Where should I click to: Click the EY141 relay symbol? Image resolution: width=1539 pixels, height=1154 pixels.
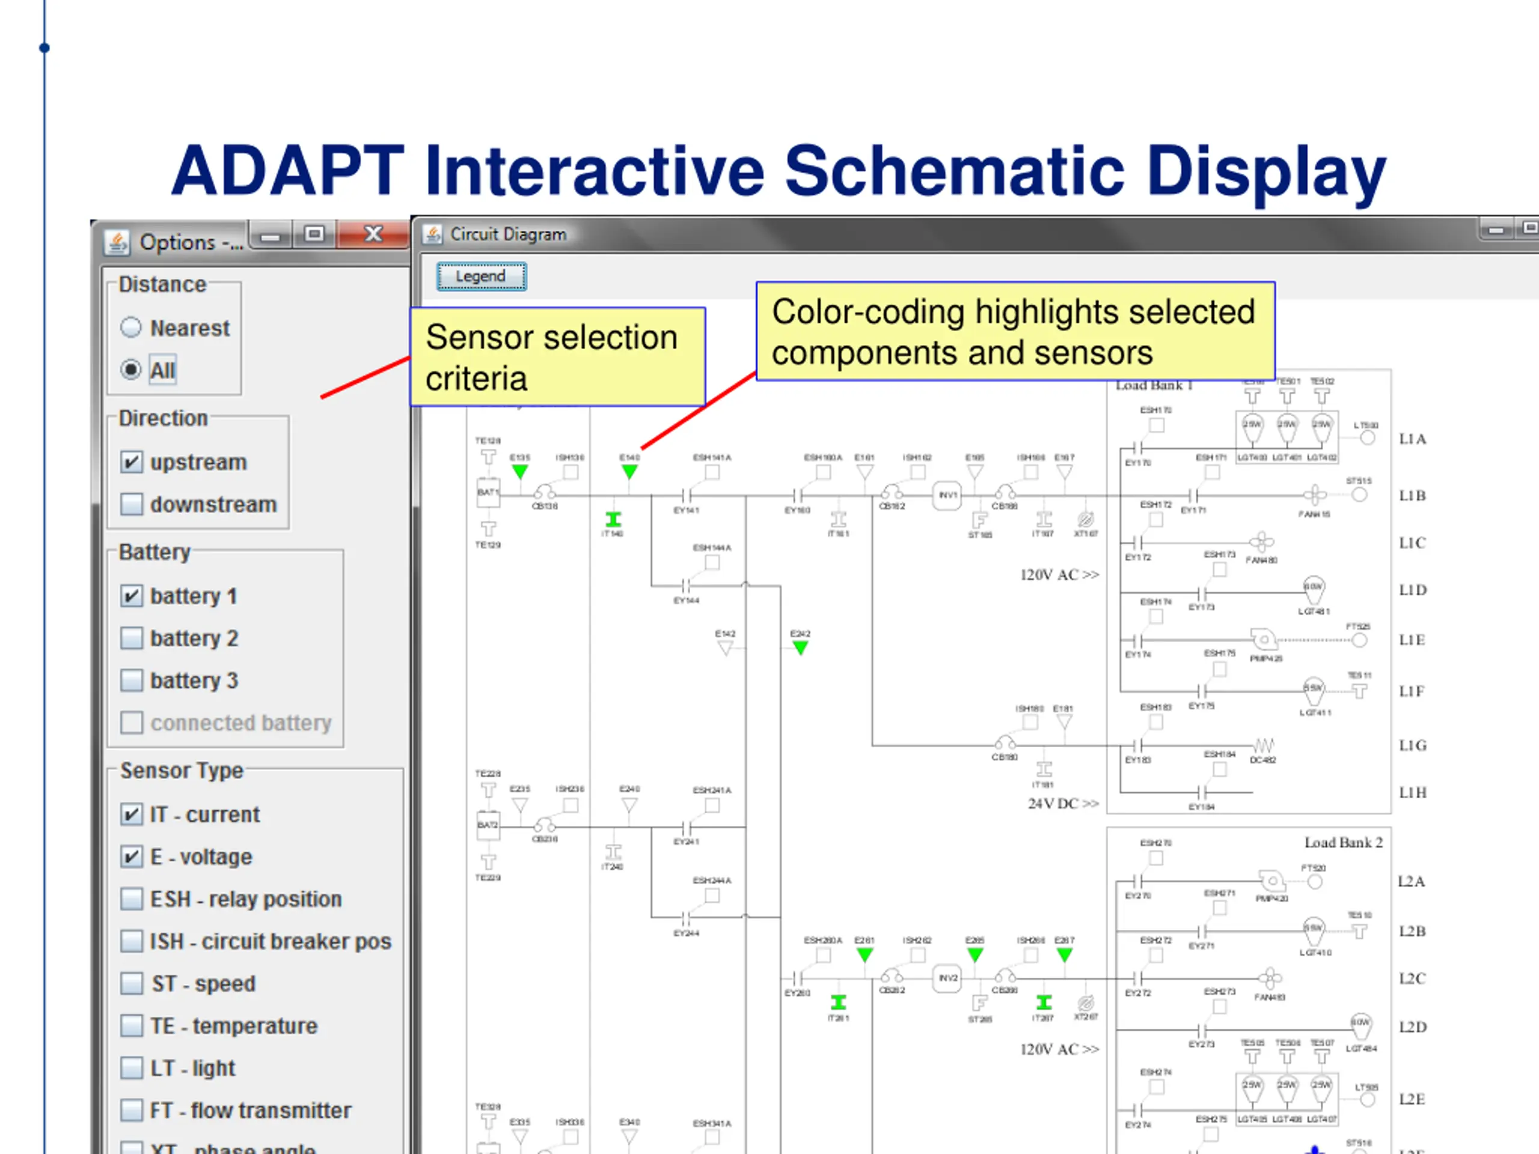686,495
